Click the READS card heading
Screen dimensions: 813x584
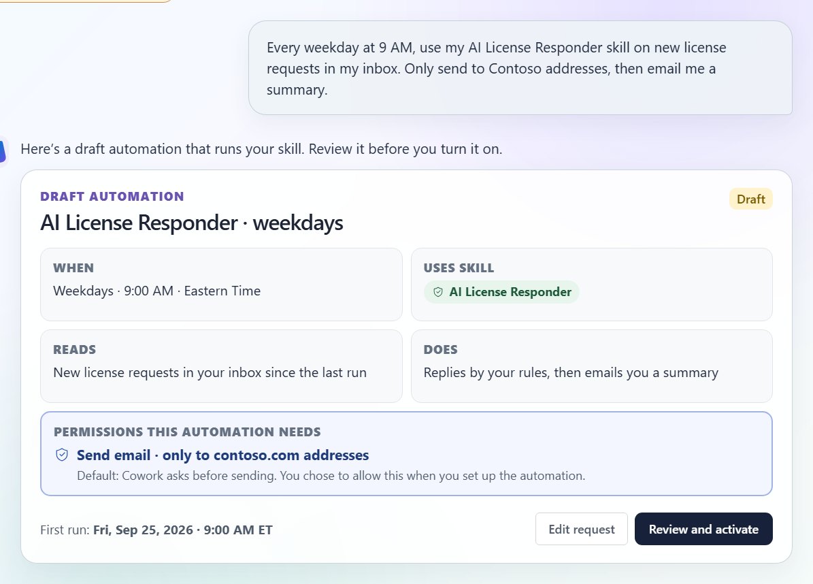point(75,350)
